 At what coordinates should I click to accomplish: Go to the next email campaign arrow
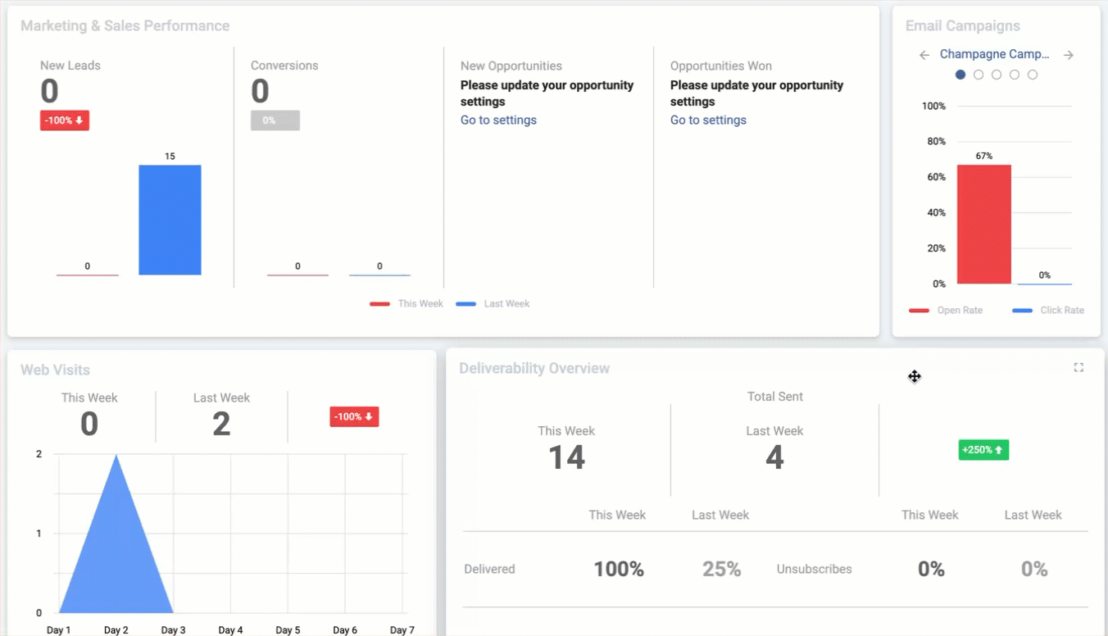tap(1069, 55)
